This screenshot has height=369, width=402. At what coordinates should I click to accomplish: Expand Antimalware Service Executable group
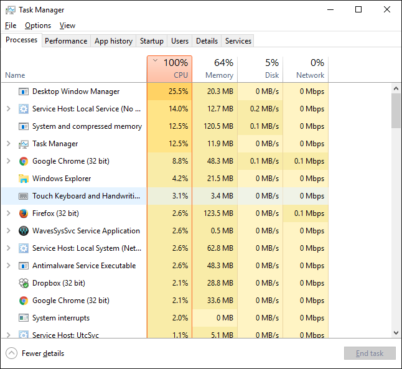[x=9, y=266]
